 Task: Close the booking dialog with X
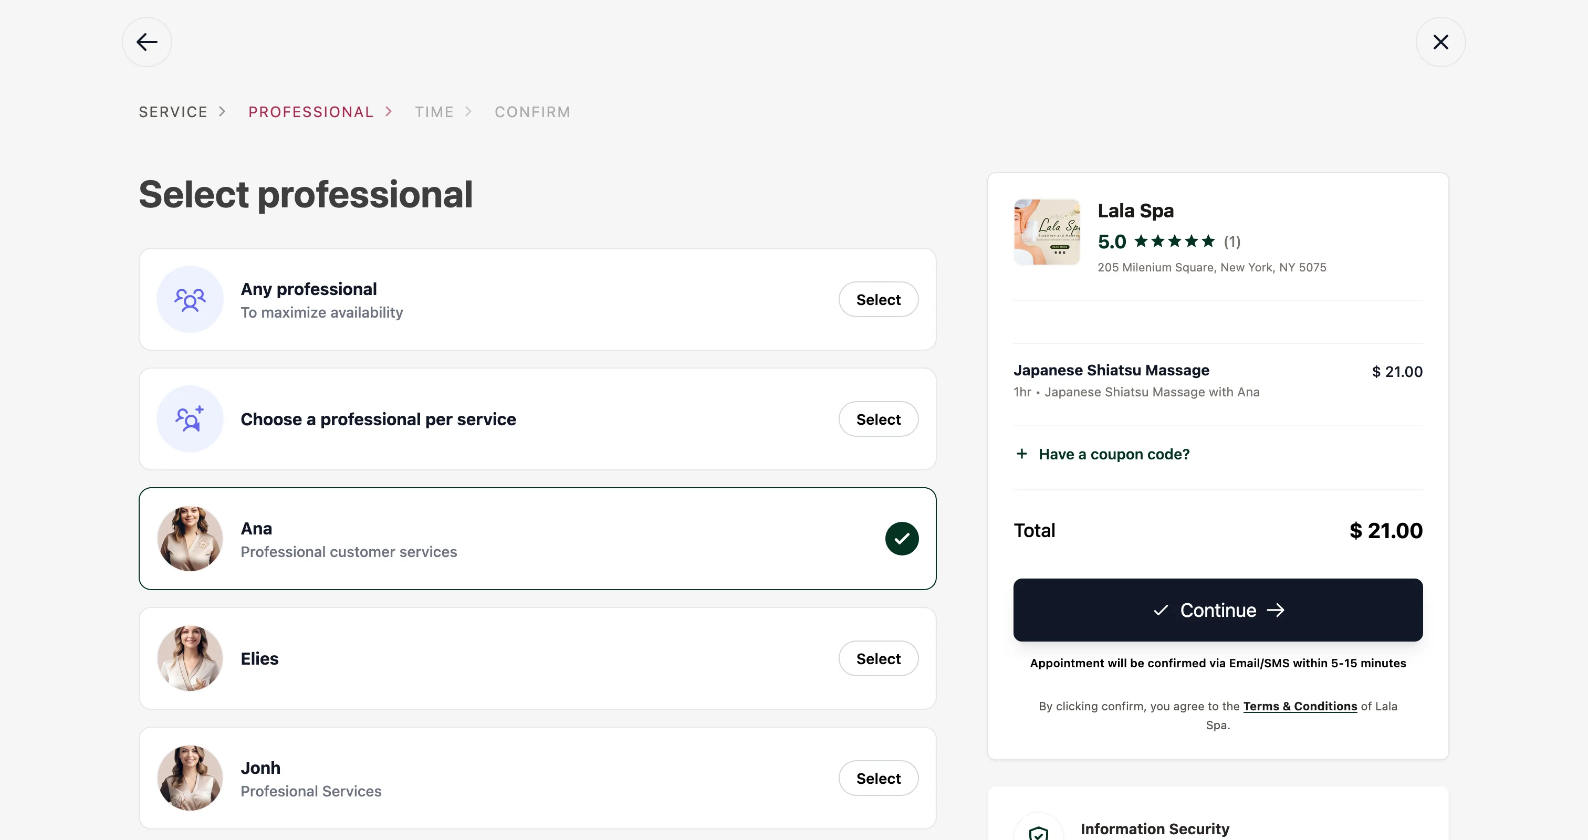(1440, 42)
